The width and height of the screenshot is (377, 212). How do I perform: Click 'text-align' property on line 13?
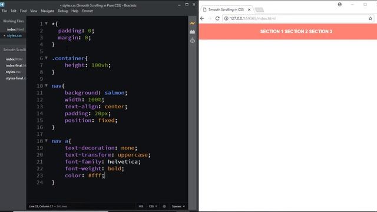tap(81, 106)
